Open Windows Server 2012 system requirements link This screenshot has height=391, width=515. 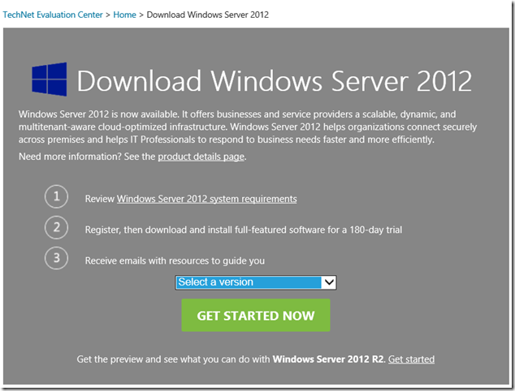[x=207, y=199]
